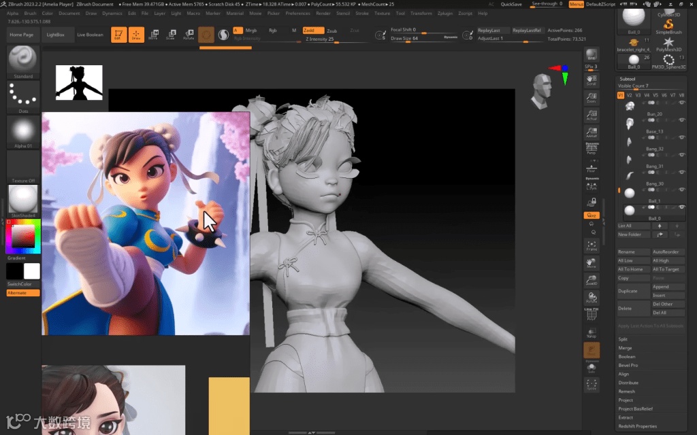697x435 pixels.
Task: Click the Rotate icon in right shelf
Action: (x=591, y=298)
